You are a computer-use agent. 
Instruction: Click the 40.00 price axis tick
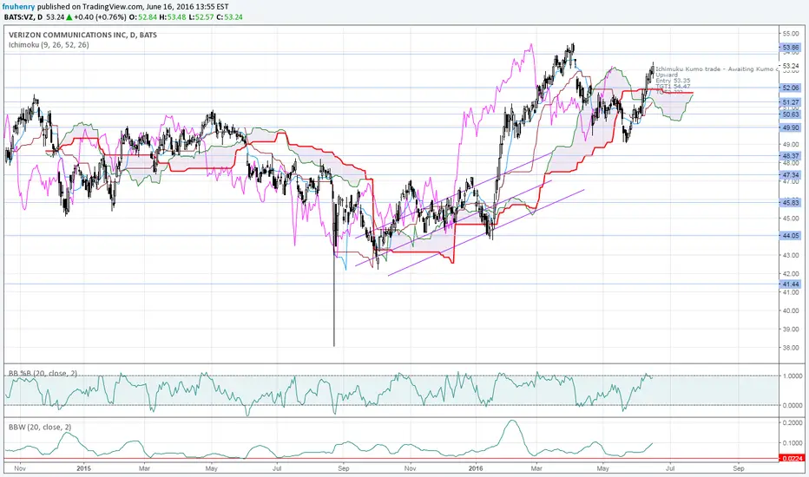(791, 311)
